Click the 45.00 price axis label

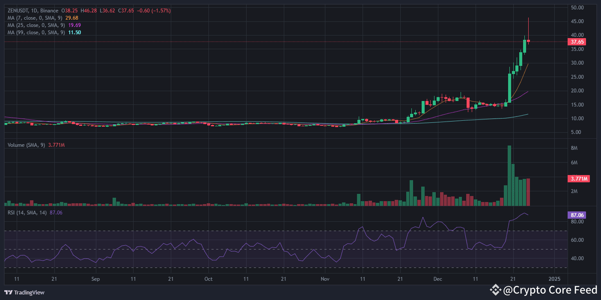coord(577,21)
